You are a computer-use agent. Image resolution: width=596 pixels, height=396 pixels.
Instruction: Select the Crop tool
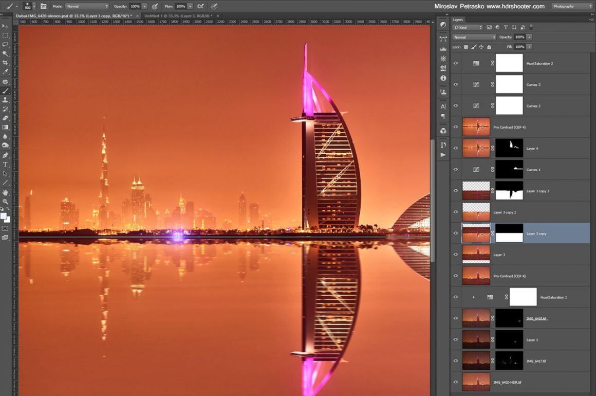[x=5, y=63]
